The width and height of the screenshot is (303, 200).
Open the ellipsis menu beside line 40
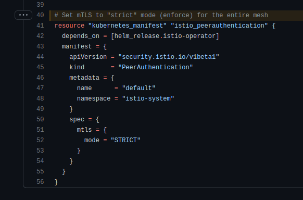(23, 15)
